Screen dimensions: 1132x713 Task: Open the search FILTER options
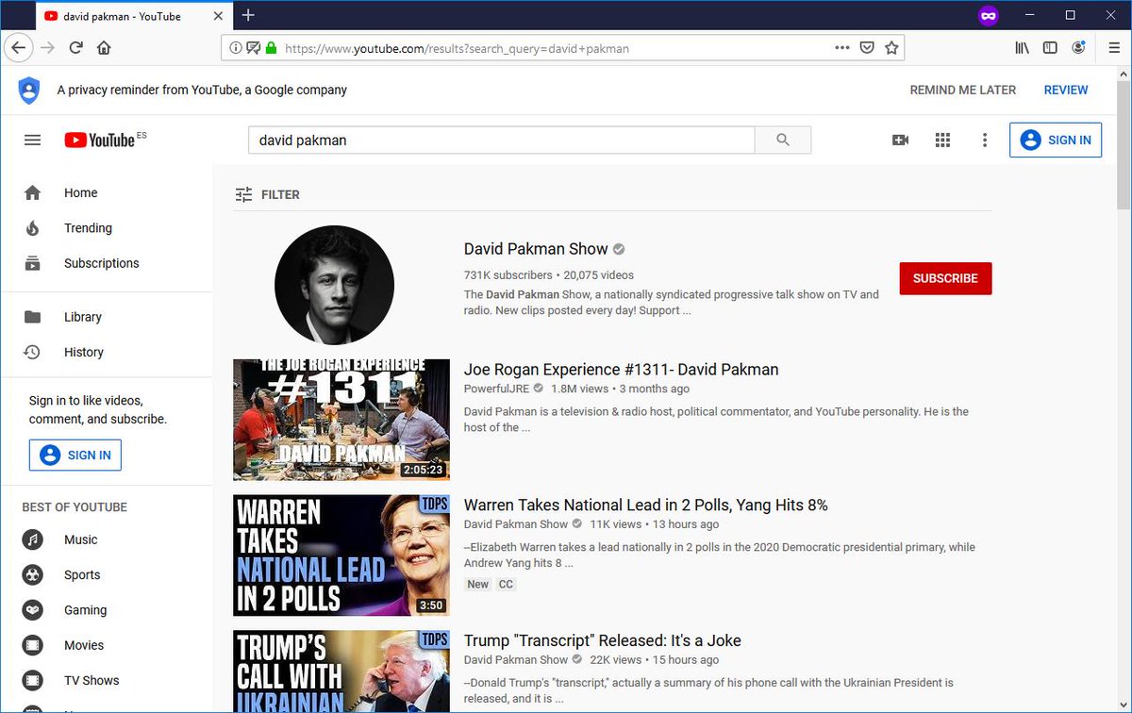pyautogui.click(x=267, y=194)
